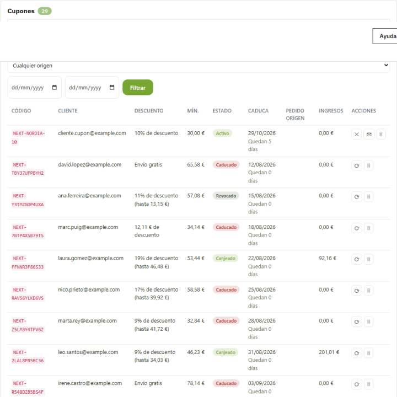Delete the david.lopez@example.com coupon
Screen dimensions: 397x397
click(369, 165)
